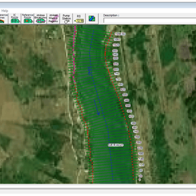Click the 340 cross section label
Viewport: 196px width, 196px height.
point(136,131)
